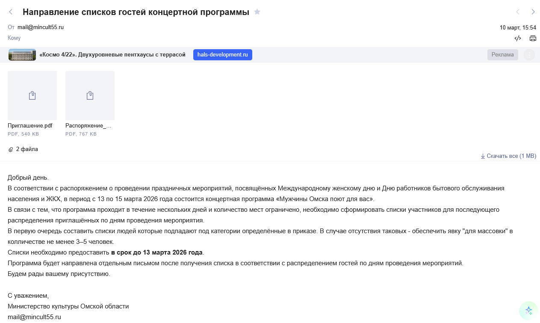Open the «Космо 4/22» ad title

[x=112, y=55]
